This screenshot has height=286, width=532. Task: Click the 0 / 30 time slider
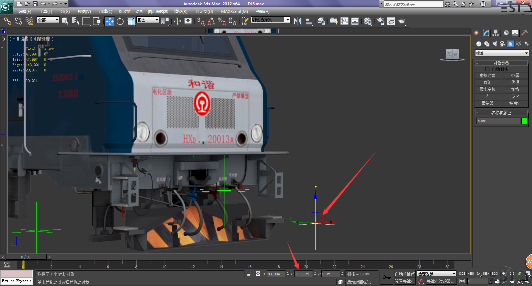pyautogui.click(x=26, y=257)
